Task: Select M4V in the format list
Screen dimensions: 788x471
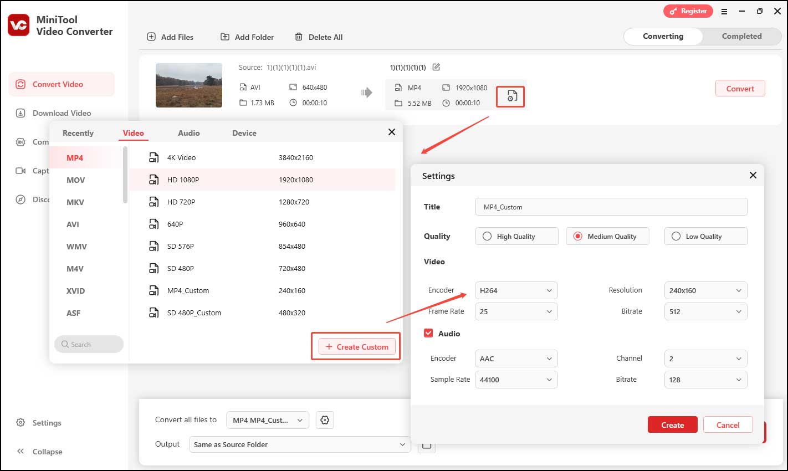Action: 75,269
